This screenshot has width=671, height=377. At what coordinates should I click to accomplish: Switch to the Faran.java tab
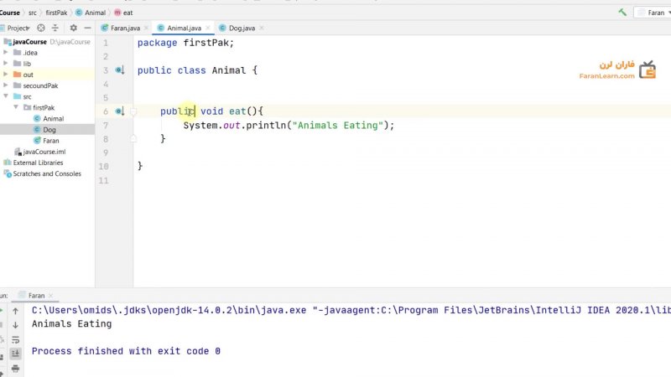point(121,28)
